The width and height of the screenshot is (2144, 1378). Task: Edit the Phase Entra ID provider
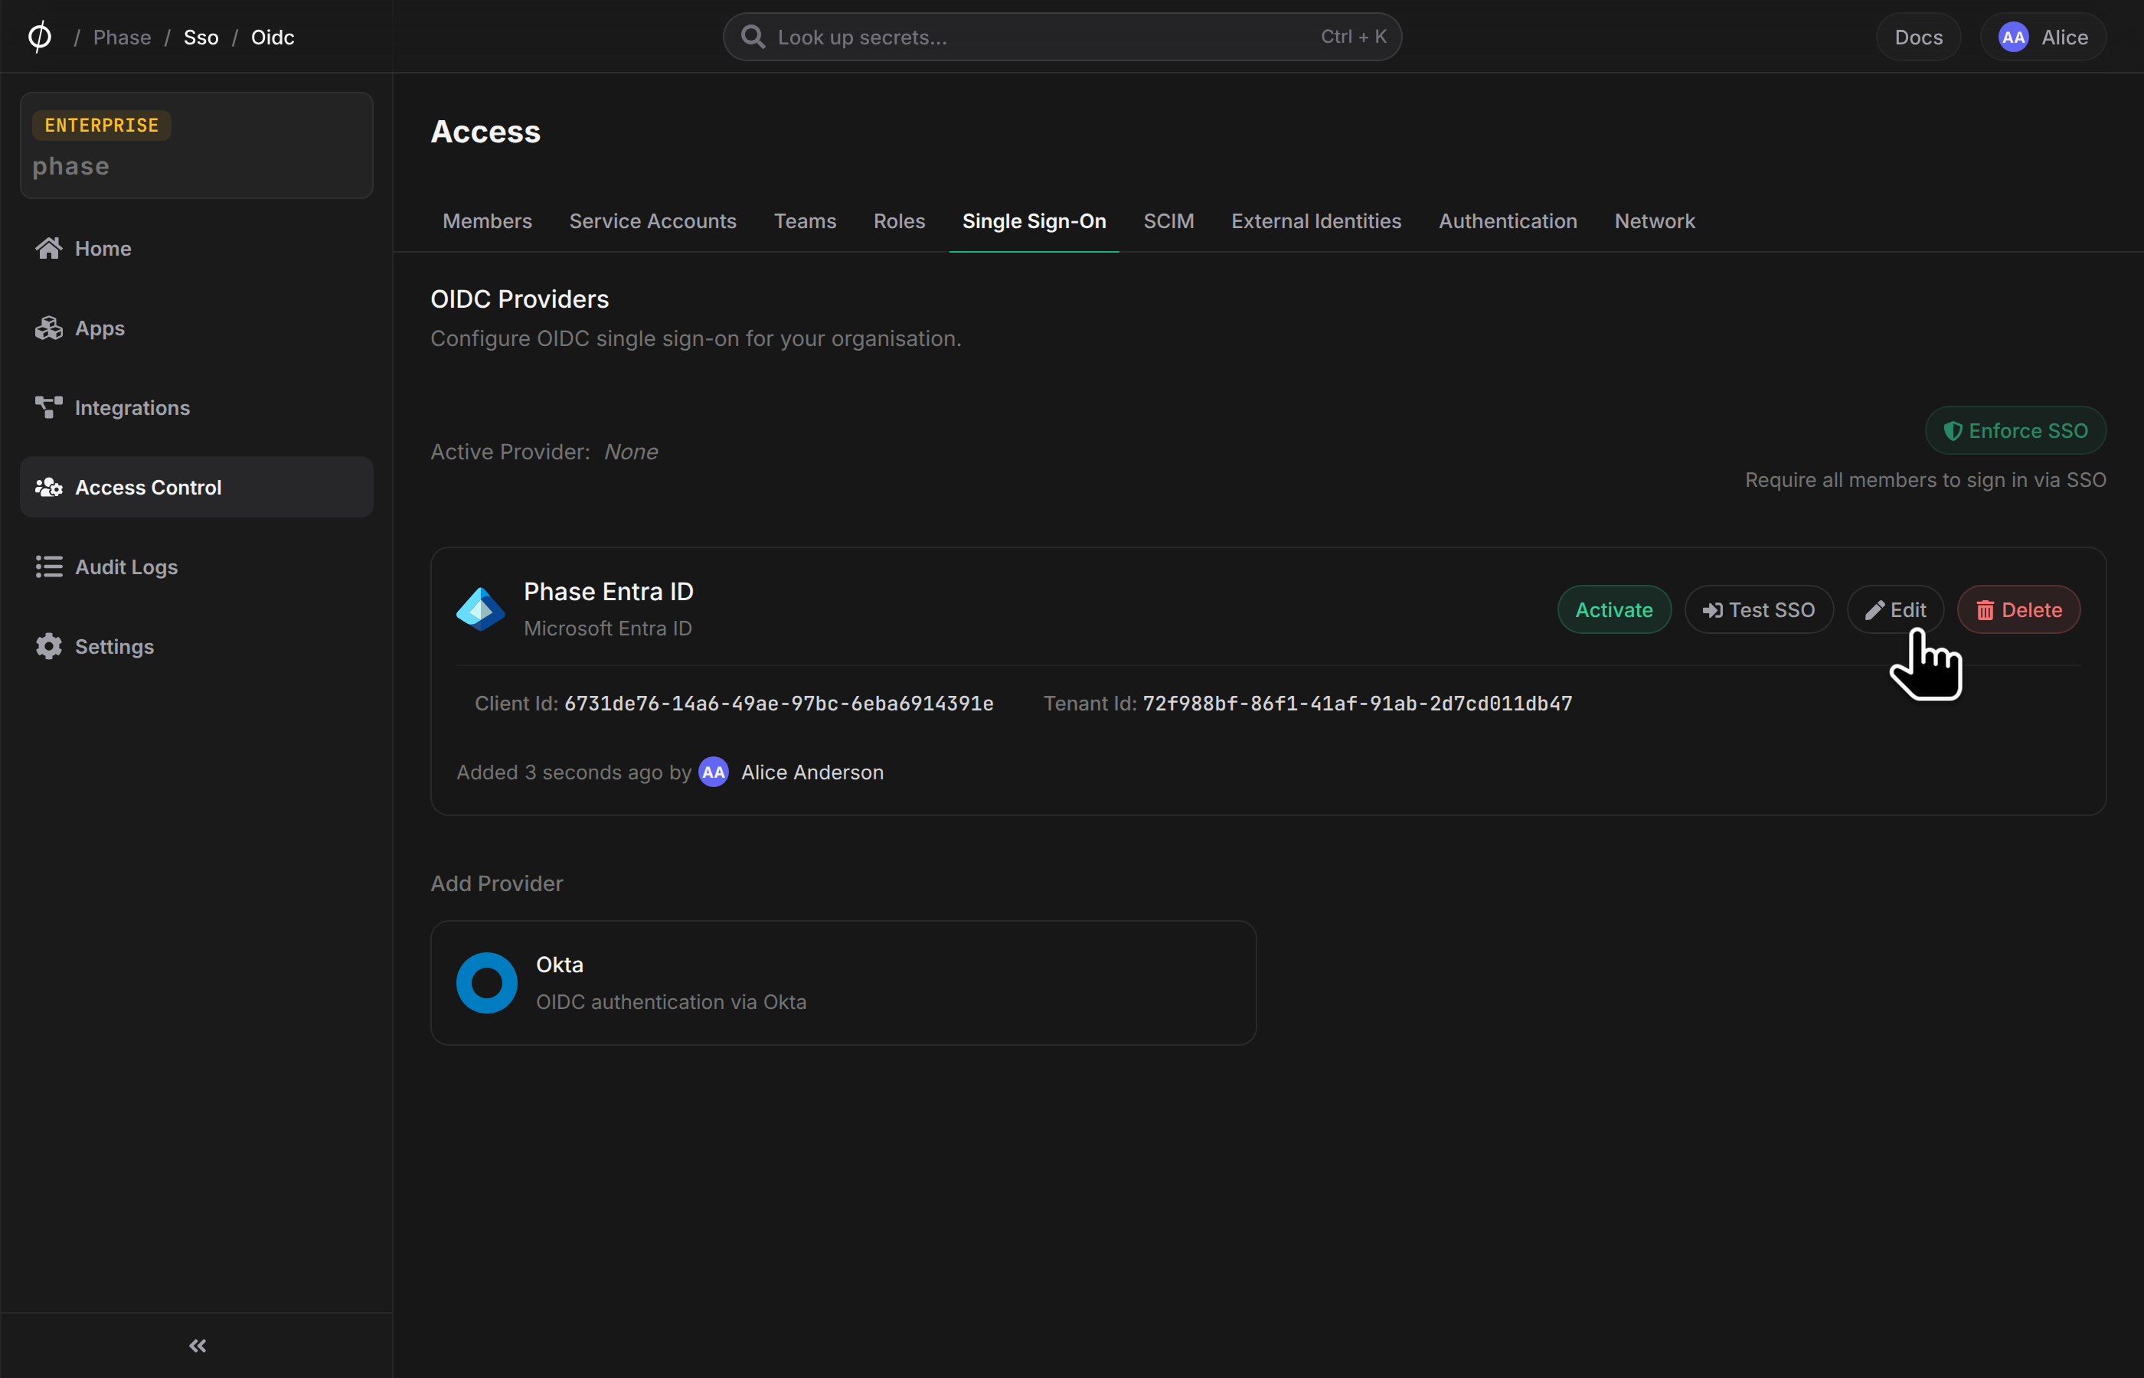pyautogui.click(x=1894, y=609)
